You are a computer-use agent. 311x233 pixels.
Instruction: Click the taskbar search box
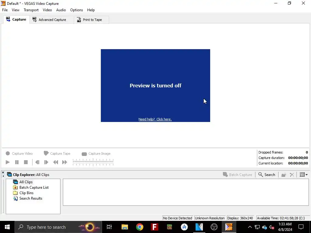coord(58,227)
